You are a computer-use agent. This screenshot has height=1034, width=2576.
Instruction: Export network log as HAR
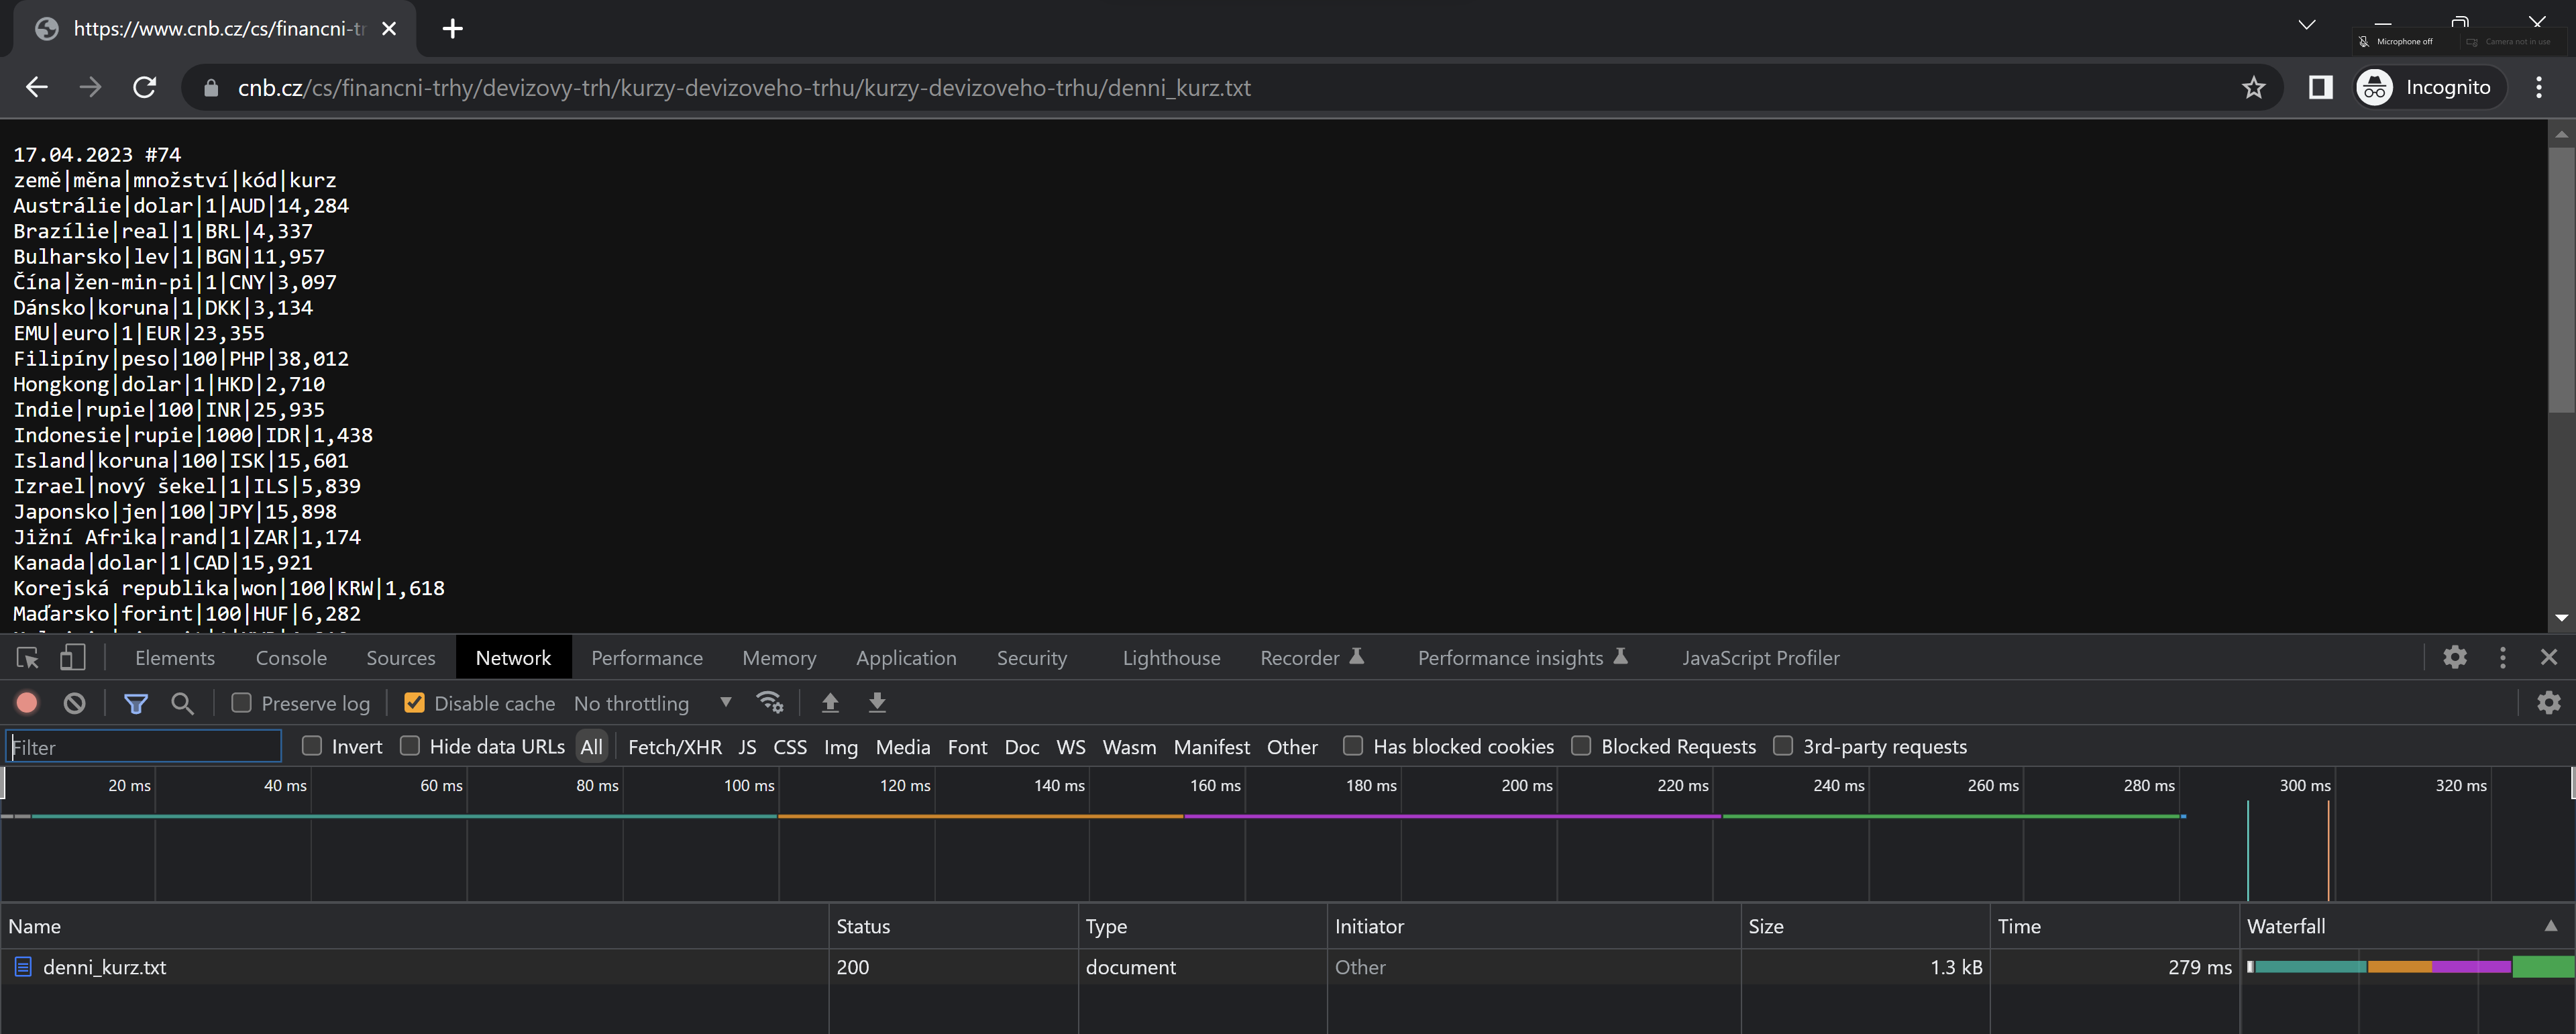click(x=877, y=702)
